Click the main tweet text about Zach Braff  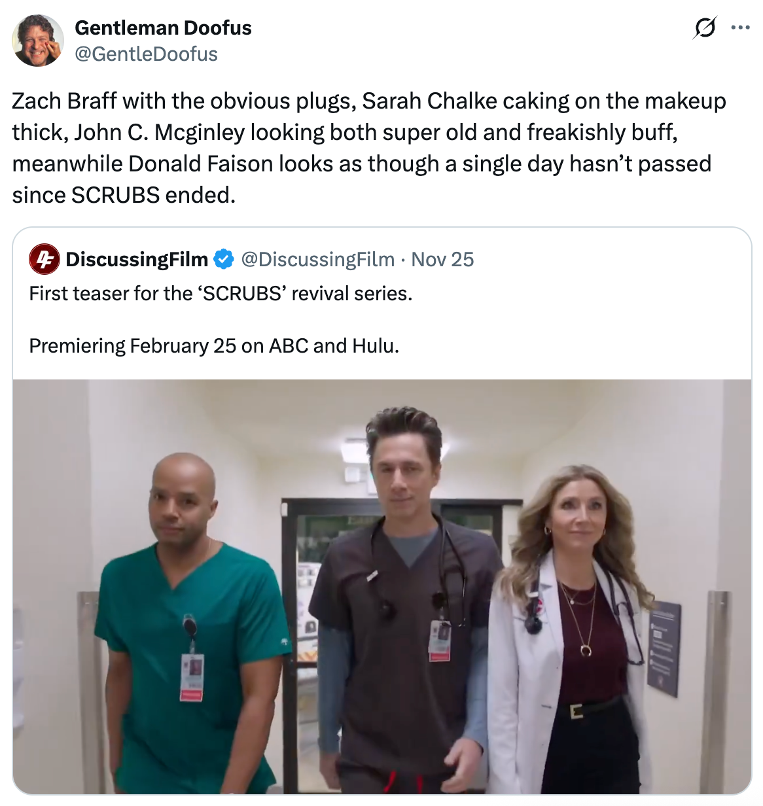[369, 148]
